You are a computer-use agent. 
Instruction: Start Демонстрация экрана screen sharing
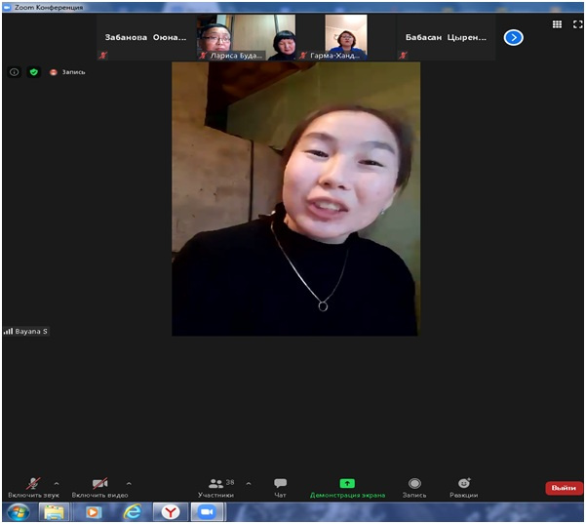point(347,485)
